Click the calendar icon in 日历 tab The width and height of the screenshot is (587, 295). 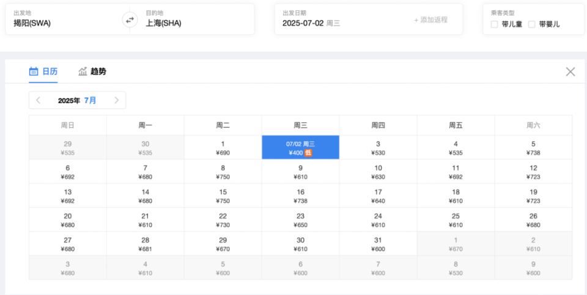click(x=34, y=71)
